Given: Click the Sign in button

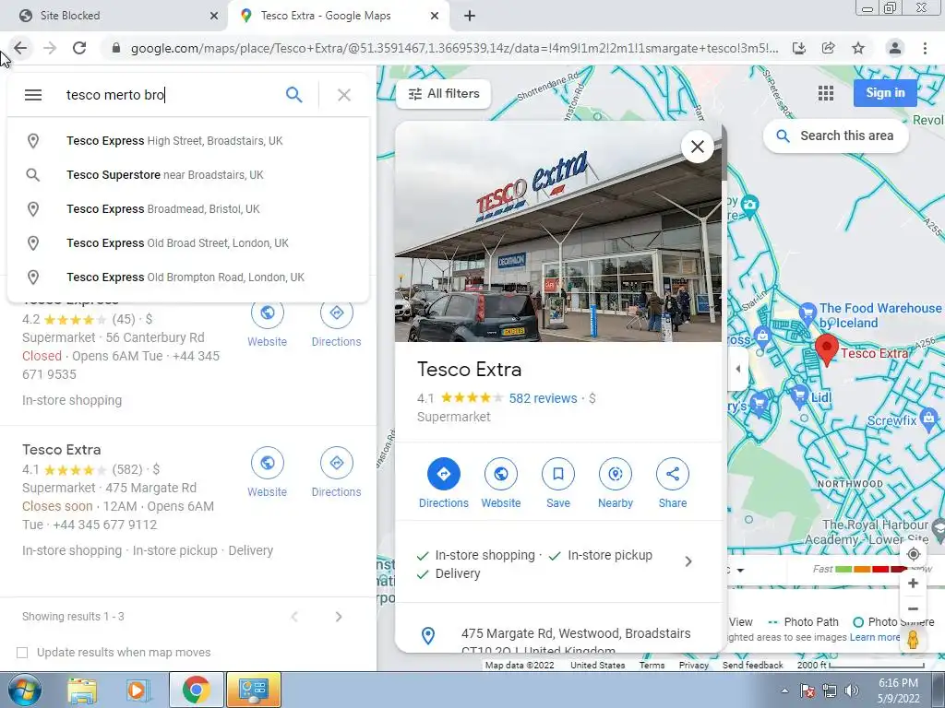Looking at the screenshot, I should pos(885,93).
